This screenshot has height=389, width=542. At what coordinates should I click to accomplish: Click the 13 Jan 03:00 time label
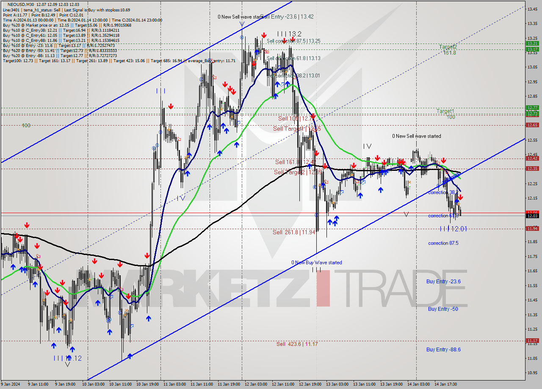[338, 384]
